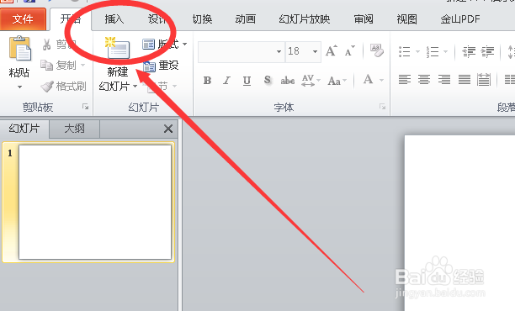Click the 新建幻灯片 new slide icon

tap(117, 49)
